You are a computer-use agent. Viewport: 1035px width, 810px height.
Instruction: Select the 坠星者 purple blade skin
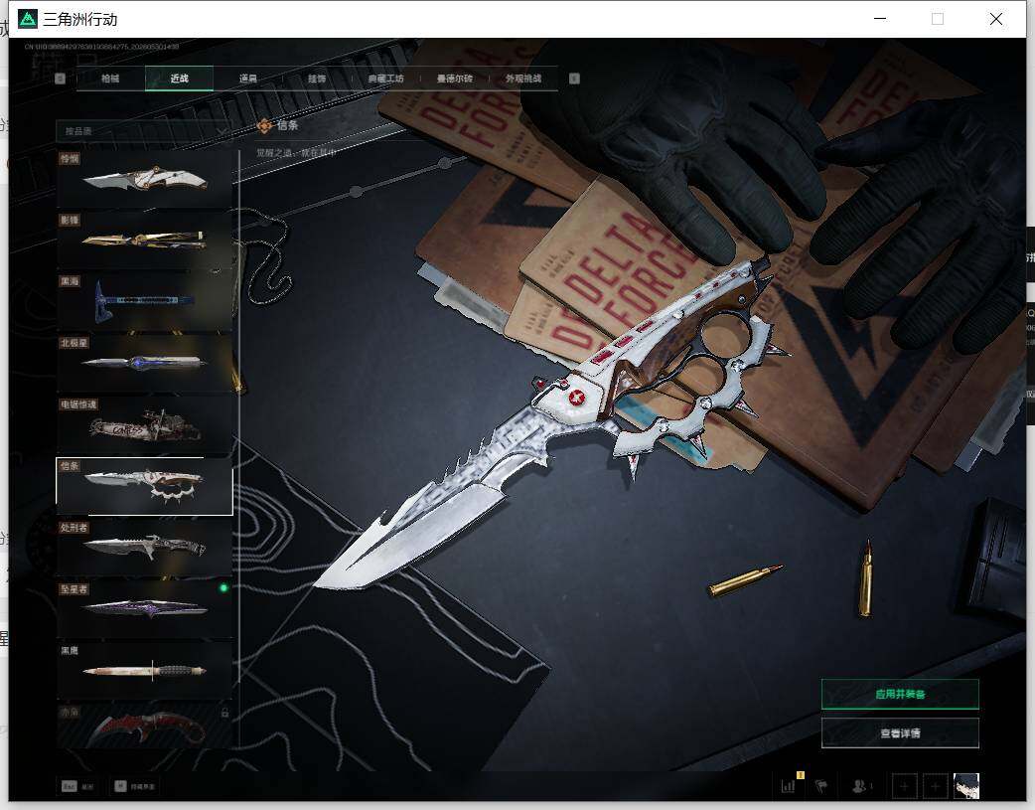(x=145, y=608)
